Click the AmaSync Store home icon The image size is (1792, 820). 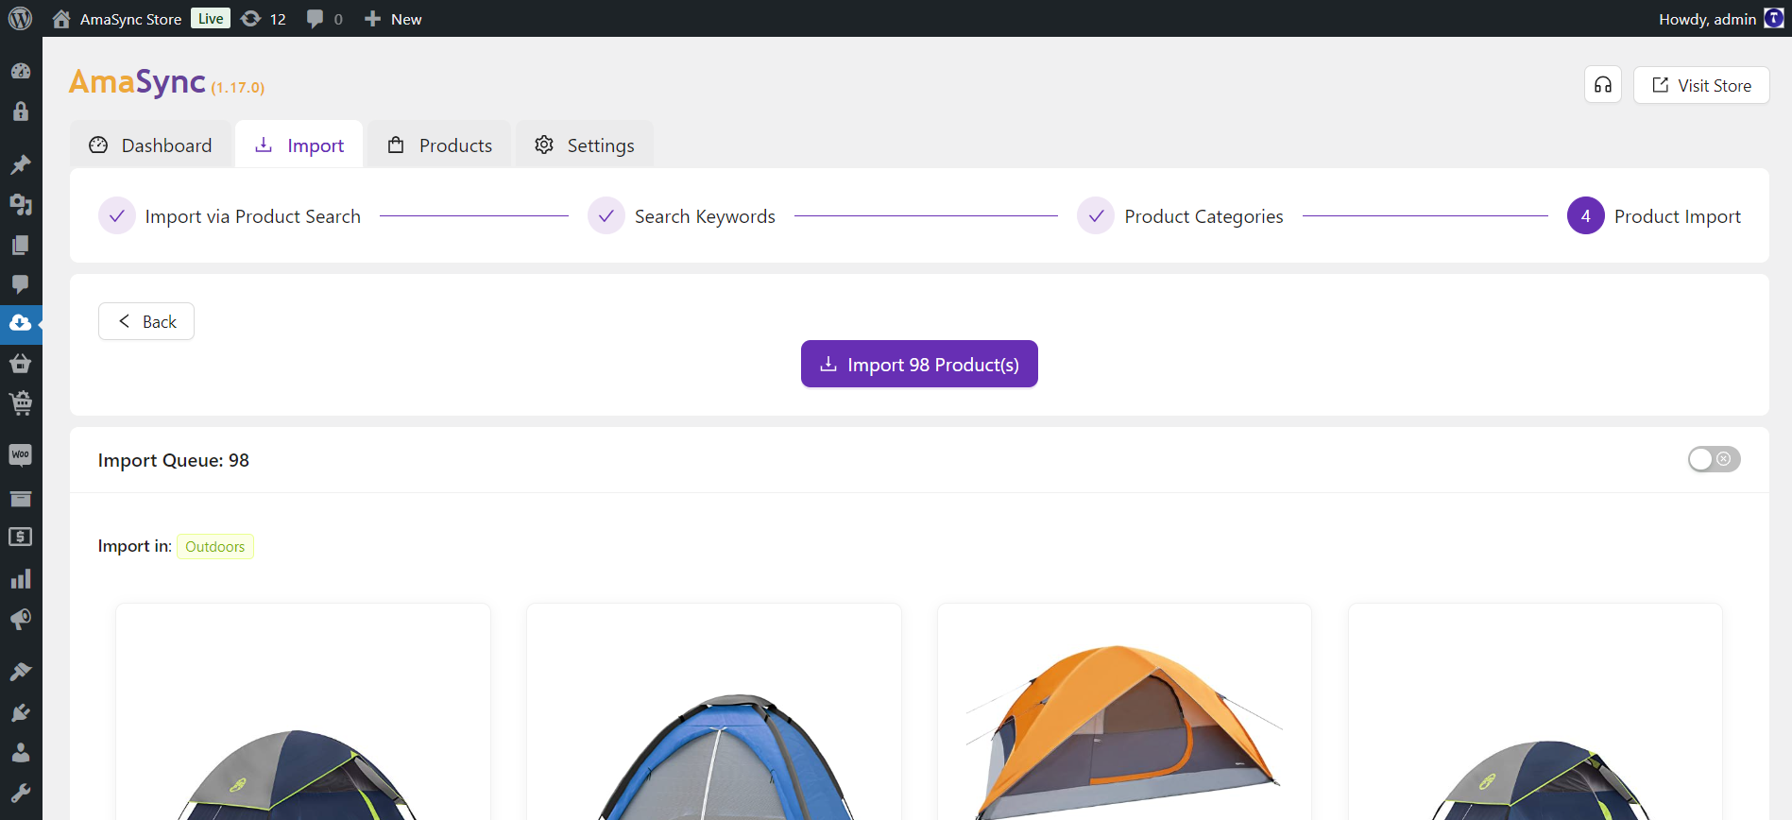tap(61, 19)
